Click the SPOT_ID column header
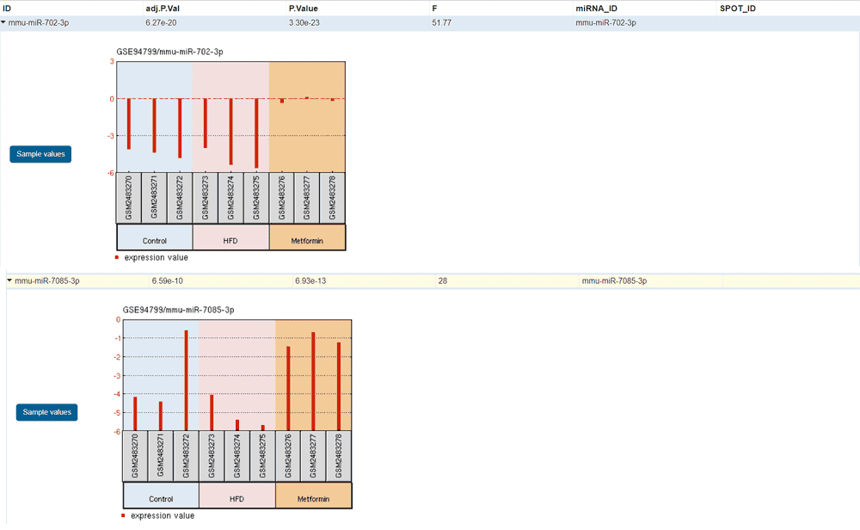860x530 pixels. coord(737,8)
